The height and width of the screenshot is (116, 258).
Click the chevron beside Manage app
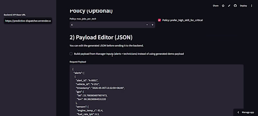tap(238, 112)
